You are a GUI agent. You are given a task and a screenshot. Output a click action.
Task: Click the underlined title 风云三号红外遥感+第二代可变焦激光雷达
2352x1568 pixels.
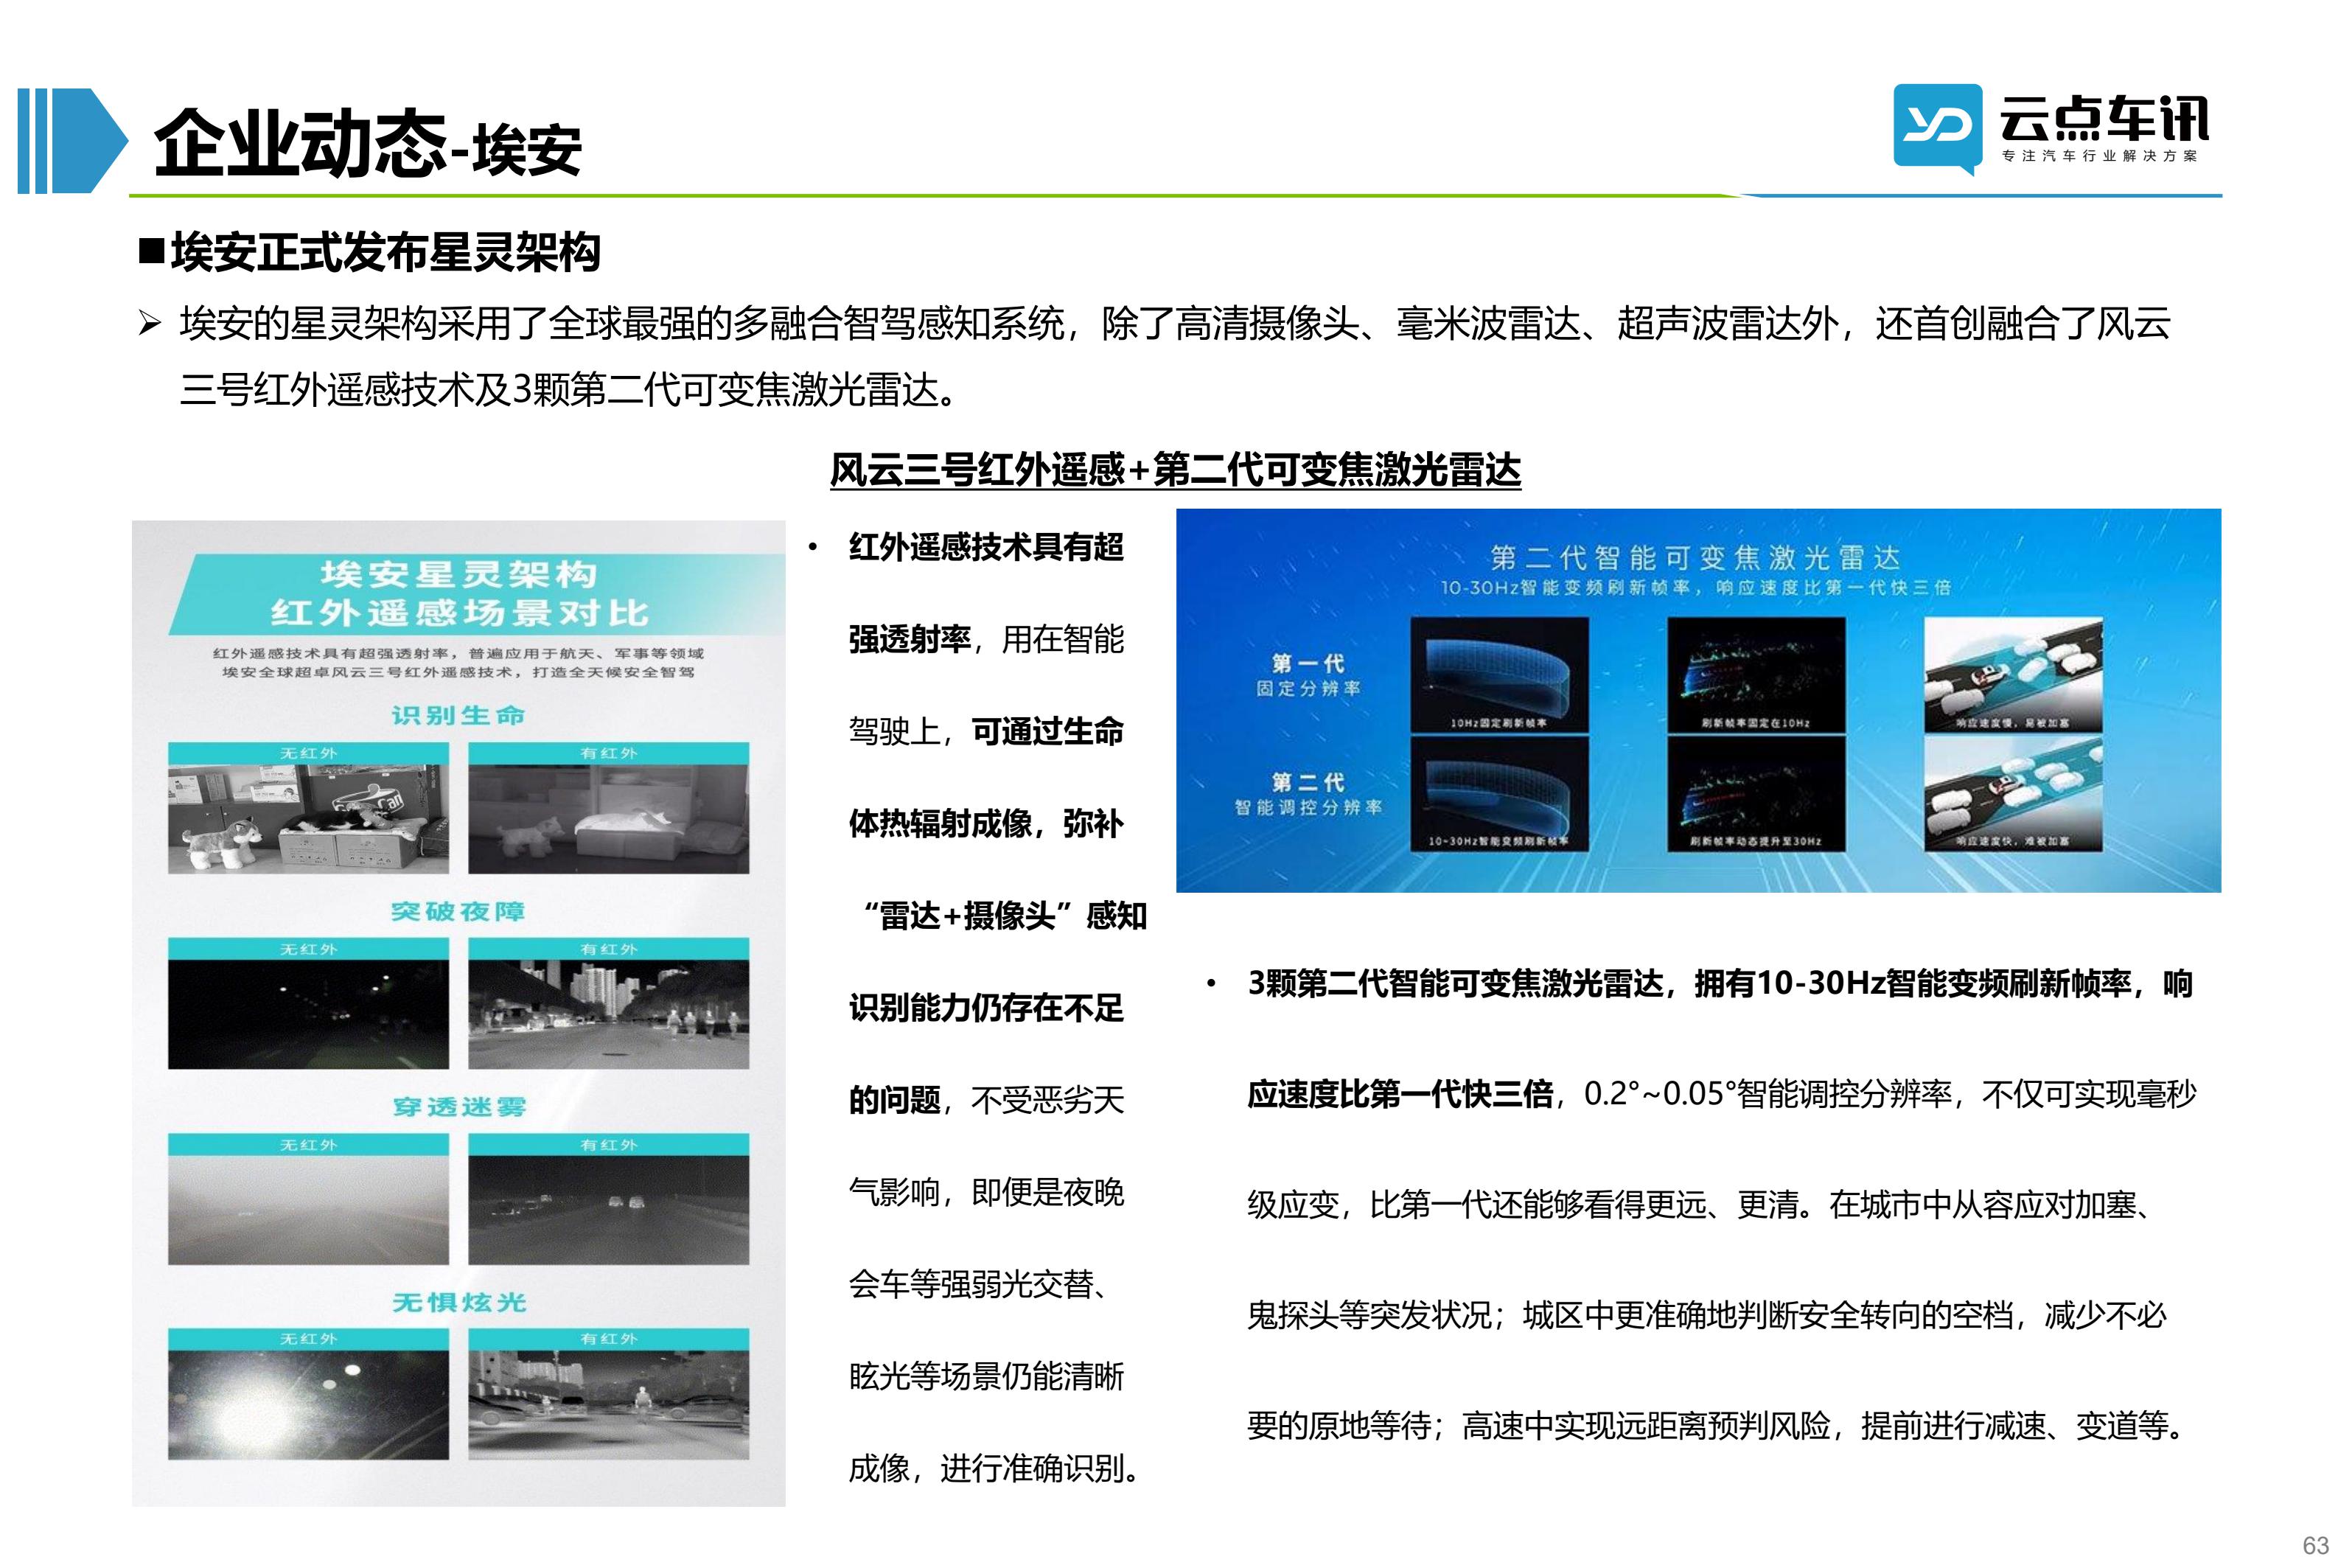click(x=1174, y=470)
